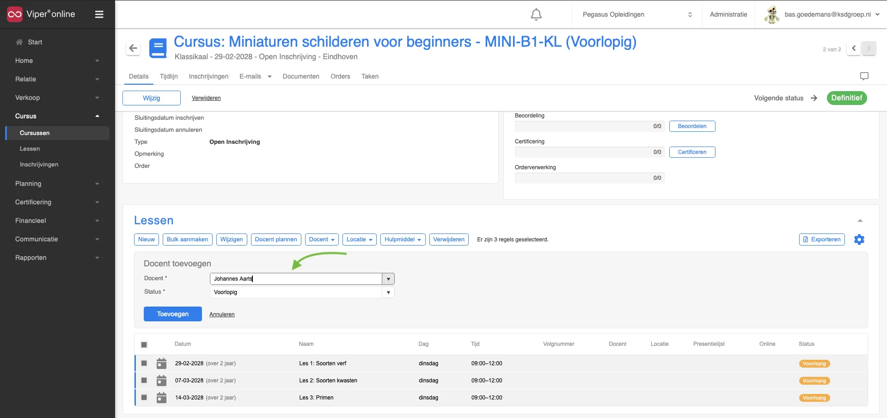887x418 pixels.
Task: Set status with Definitief button
Action: point(847,98)
